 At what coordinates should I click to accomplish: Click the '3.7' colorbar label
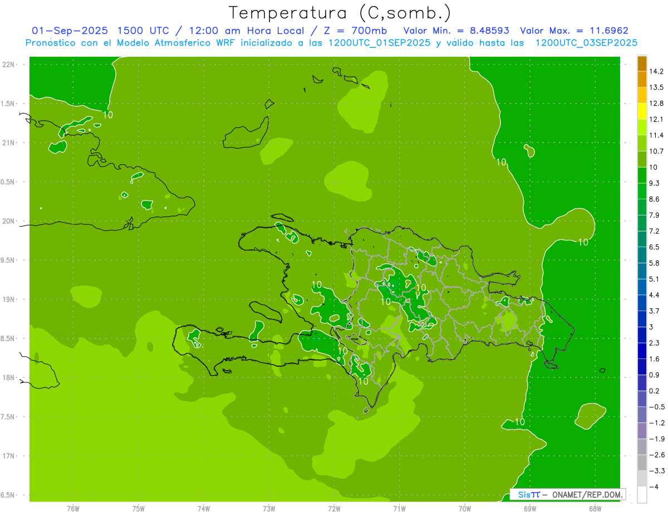[655, 311]
